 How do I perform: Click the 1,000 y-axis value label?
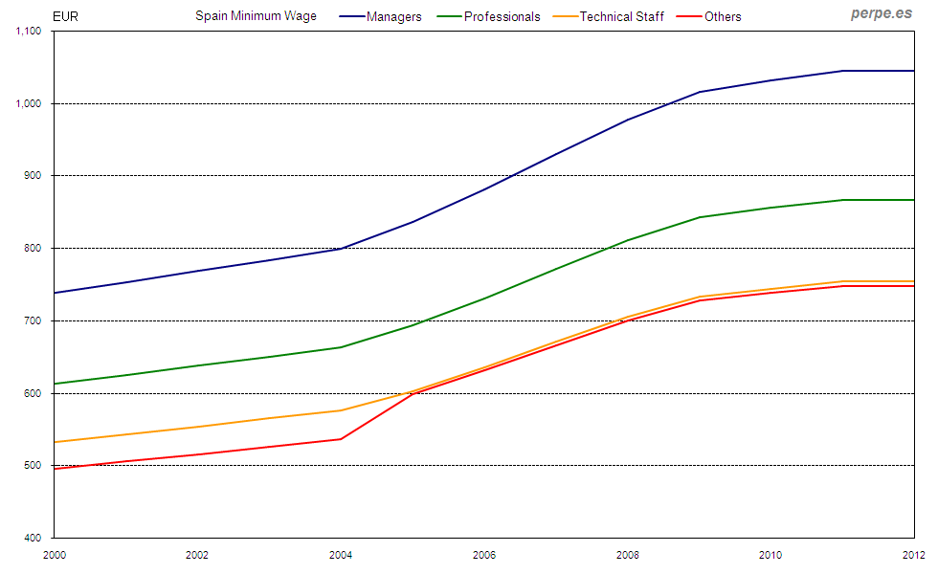coord(31,103)
